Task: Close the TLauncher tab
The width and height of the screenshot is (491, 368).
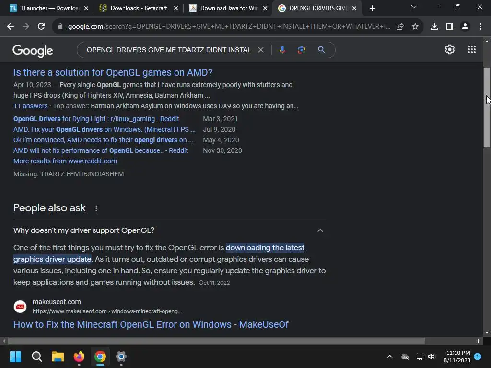Action: [x=86, y=8]
